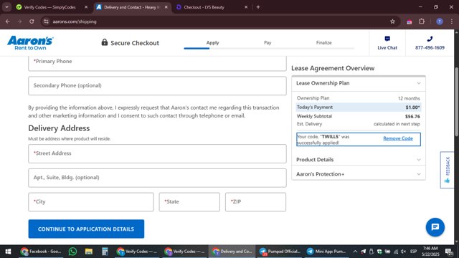Screen dimensions: 459x258
Task: Close the Checkout LYS Beauty tab
Action: click(246, 7)
